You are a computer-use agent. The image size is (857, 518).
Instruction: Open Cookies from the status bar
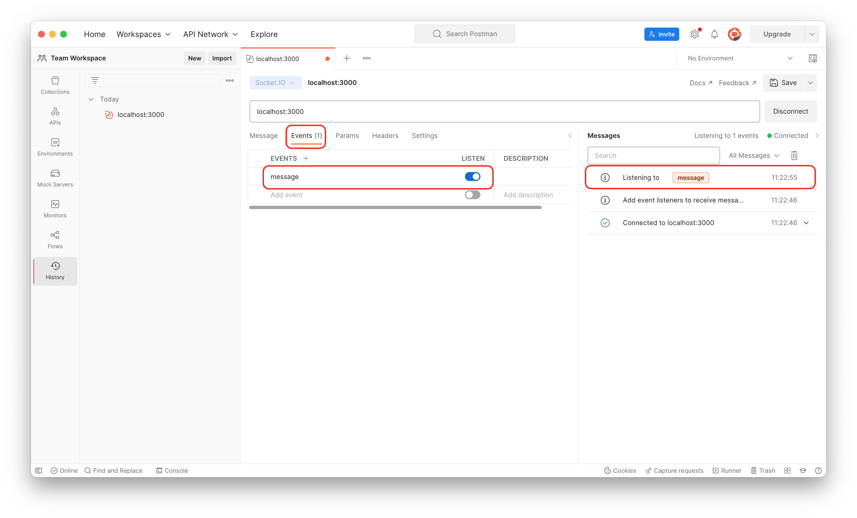620,470
